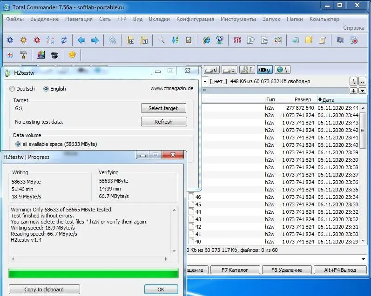
Task: Click the network computers toolbar icon
Action: tap(220, 40)
